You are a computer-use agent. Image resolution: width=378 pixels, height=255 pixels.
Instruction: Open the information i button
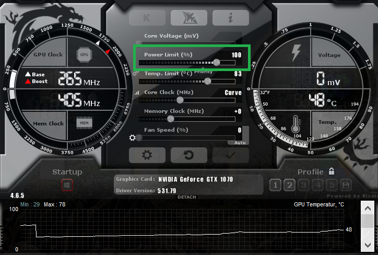230,18
